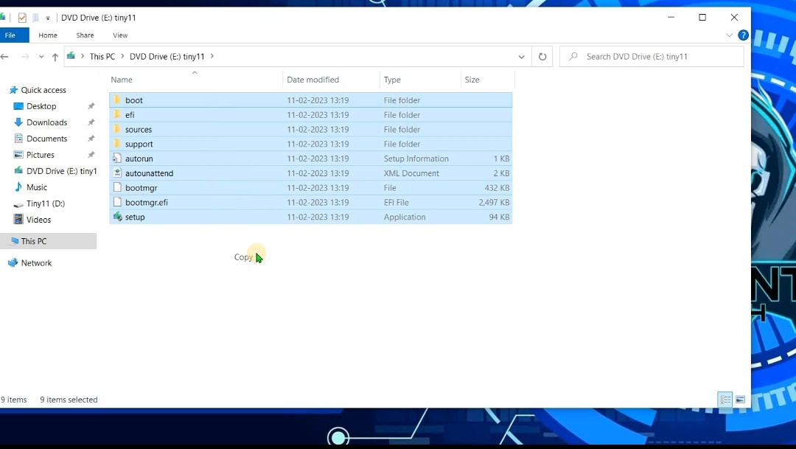Viewport: 796px width, 449px height.
Task: Click the '432 KB' size cell
Action: [497, 187]
